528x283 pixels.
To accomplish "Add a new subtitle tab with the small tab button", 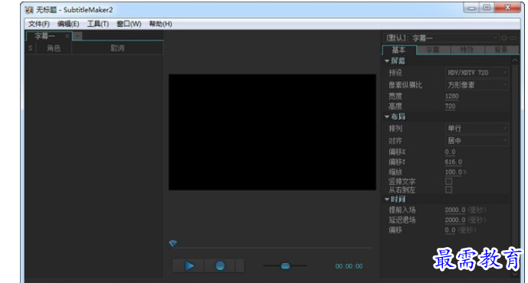I will point(77,36).
